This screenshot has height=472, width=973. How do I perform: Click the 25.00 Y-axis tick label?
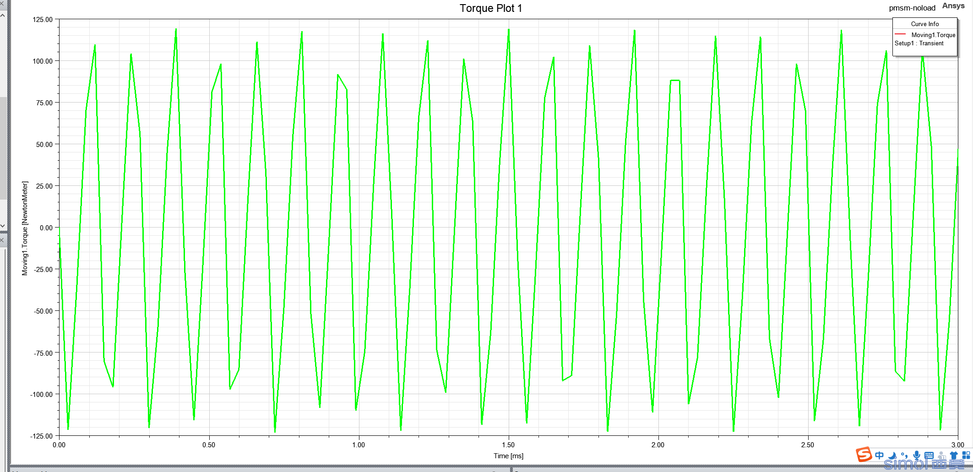44,186
